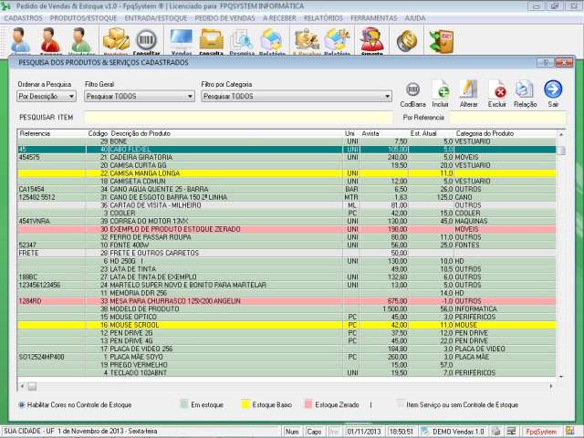584x438 pixels.
Task: Click the rightmost status bar icon after FpqSystem
Action: [x=569, y=432]
